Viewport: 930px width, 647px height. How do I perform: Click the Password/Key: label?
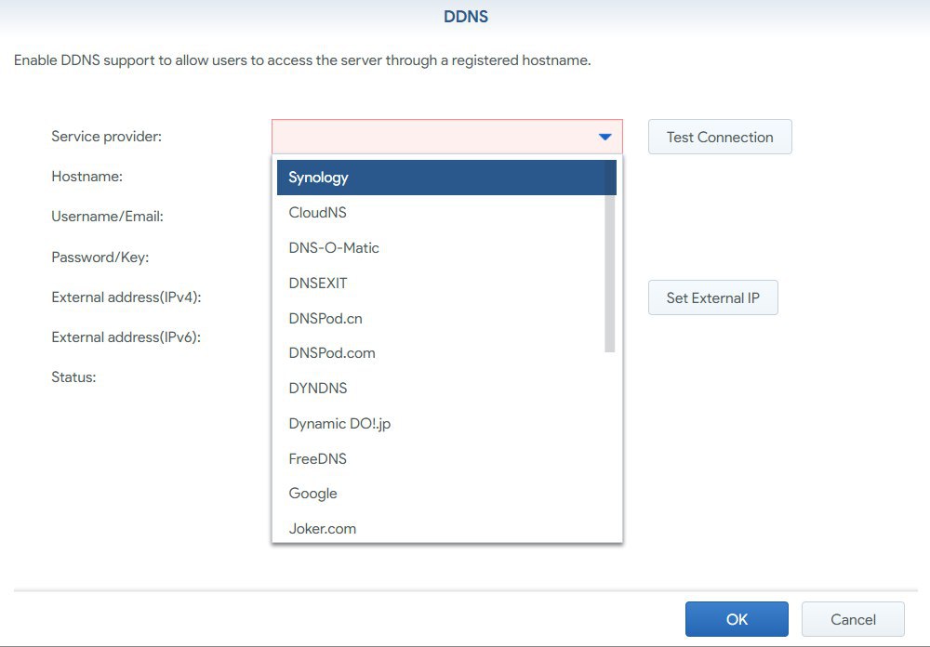point(100,257)
